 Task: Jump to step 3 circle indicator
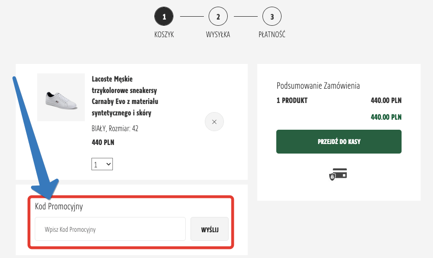[x=272, y=18]
